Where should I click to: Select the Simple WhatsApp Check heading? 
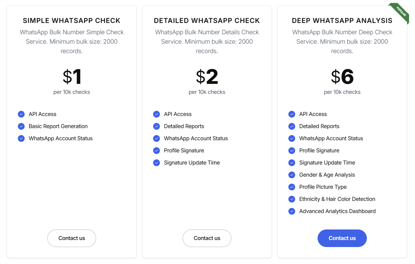(72, 21)
